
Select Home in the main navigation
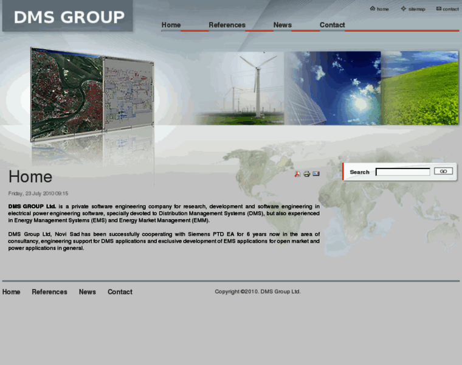(x=171, y=25)
